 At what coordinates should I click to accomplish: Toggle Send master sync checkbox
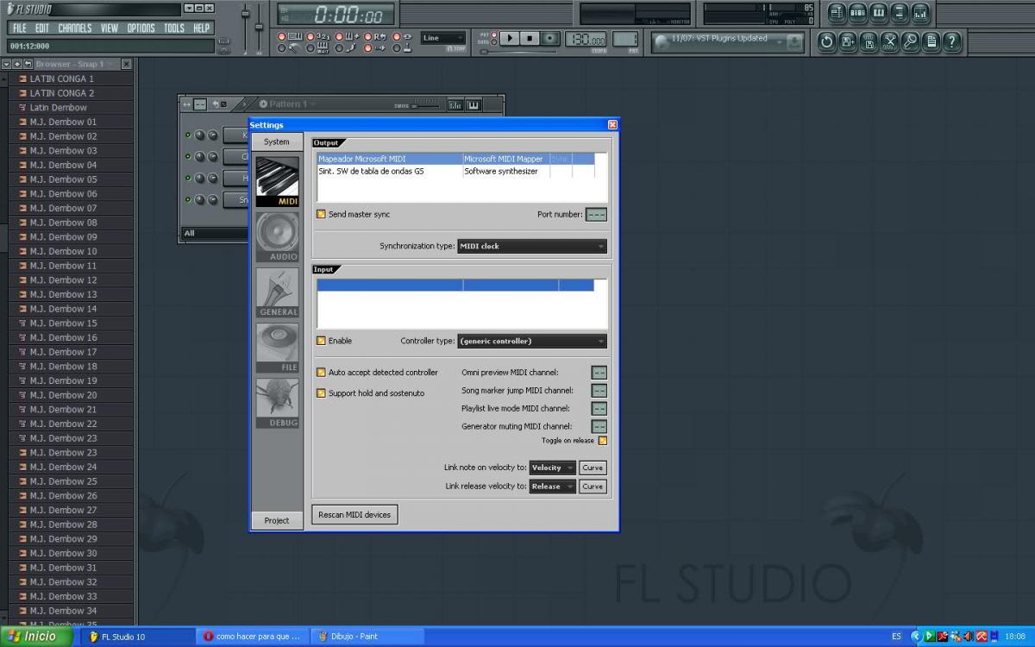click(x=321, y=214)
